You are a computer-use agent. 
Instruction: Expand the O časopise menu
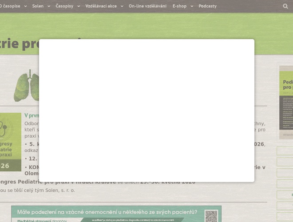(12, 6)
